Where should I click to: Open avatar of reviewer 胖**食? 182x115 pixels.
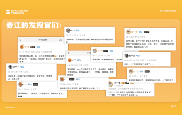(111, 84)
